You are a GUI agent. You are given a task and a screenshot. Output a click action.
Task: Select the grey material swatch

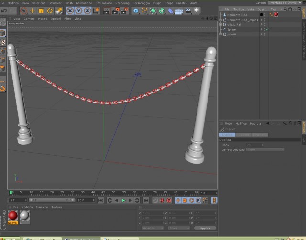point(25,217)
